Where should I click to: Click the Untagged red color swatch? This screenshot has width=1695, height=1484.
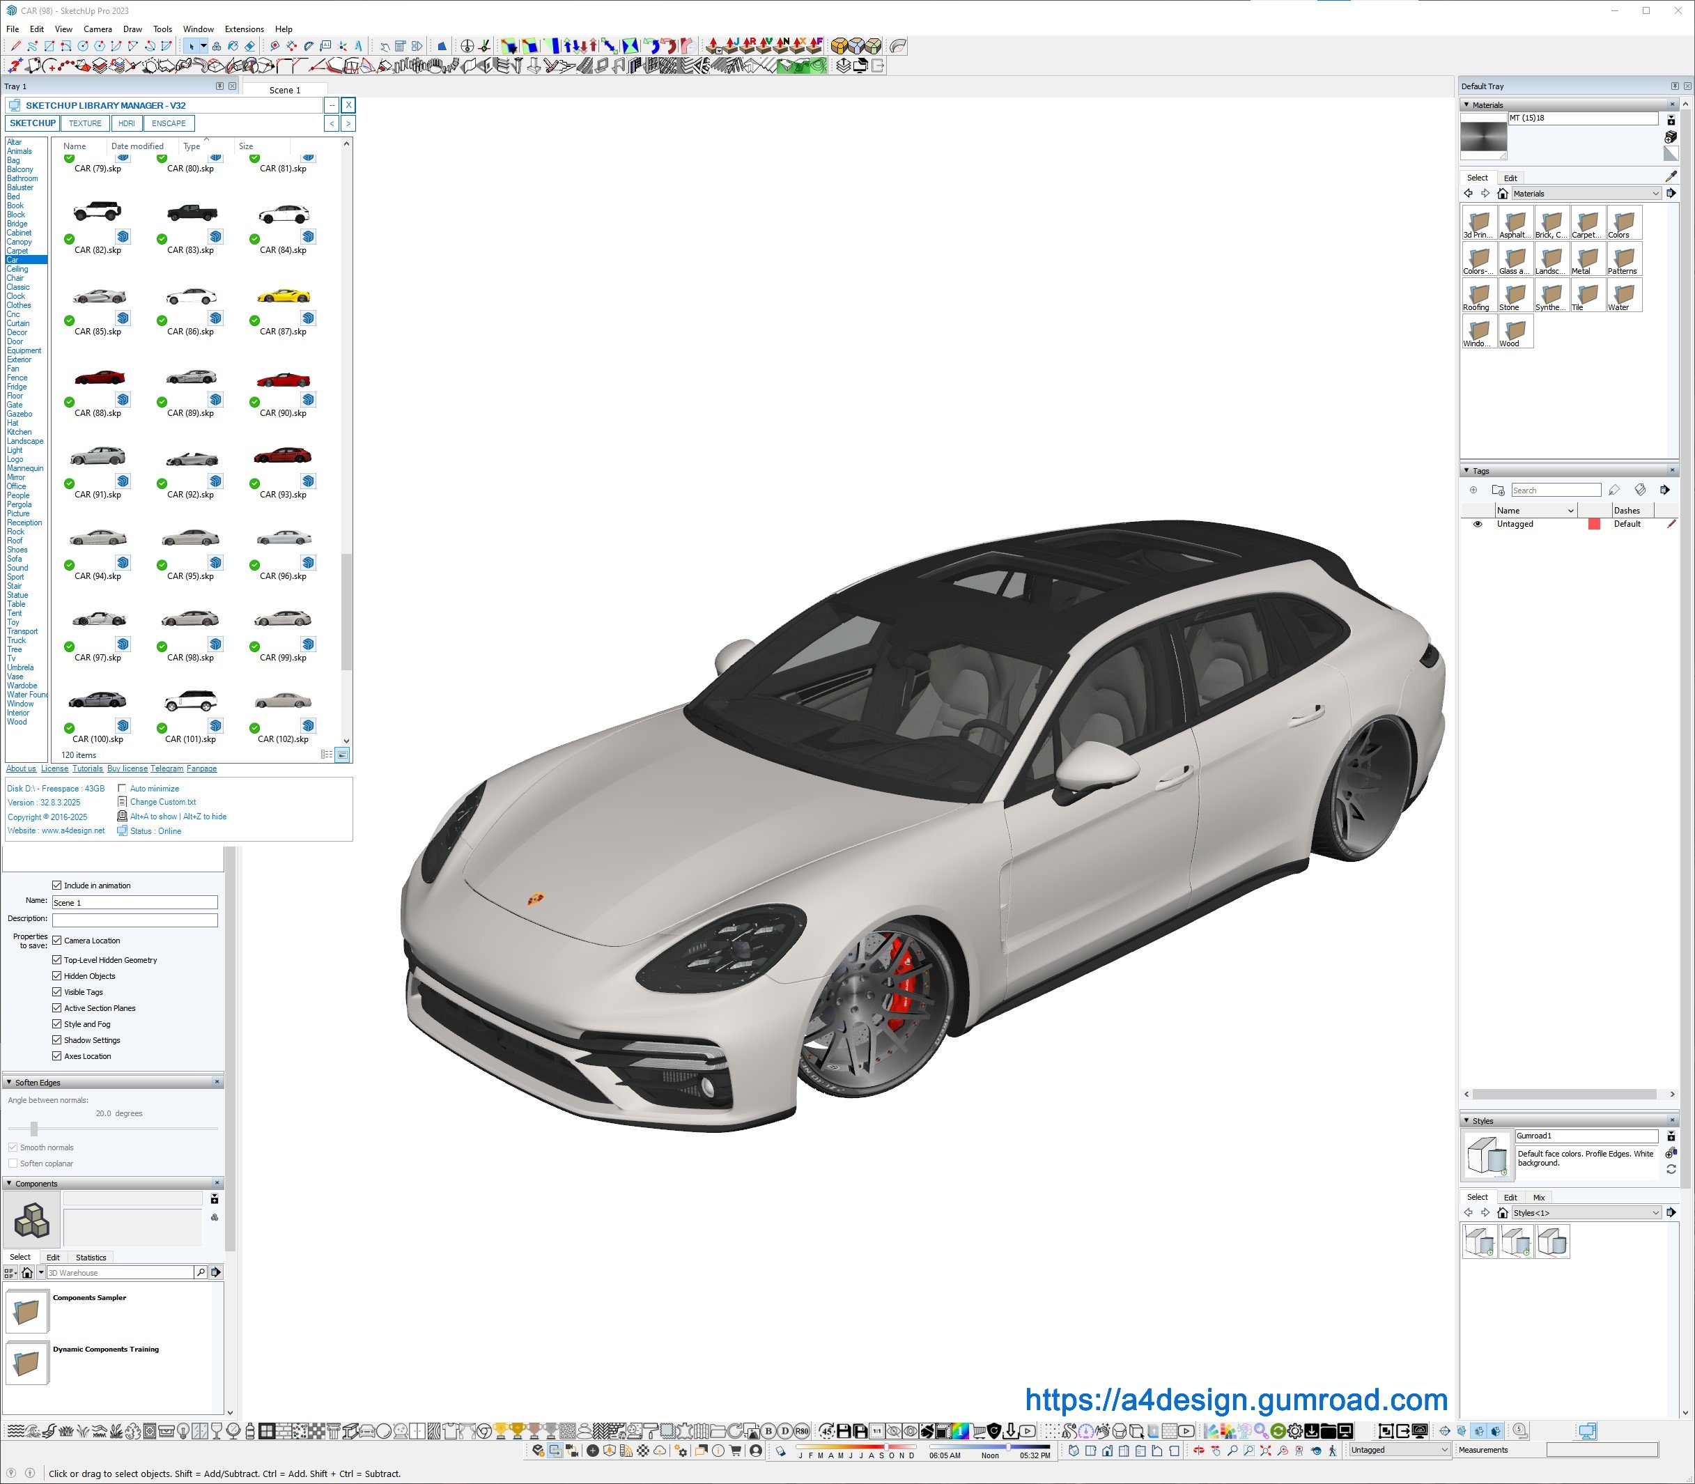point(1593,524)
